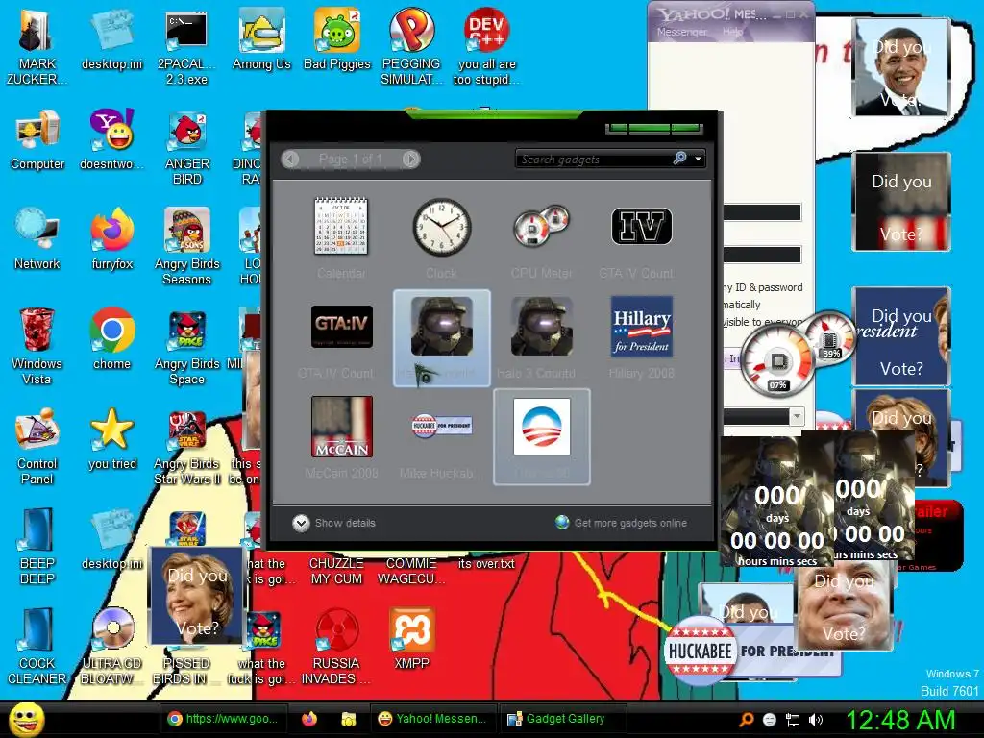Open the chome desktop icon
Screen dimensions: 984x738
coord(111,339)
